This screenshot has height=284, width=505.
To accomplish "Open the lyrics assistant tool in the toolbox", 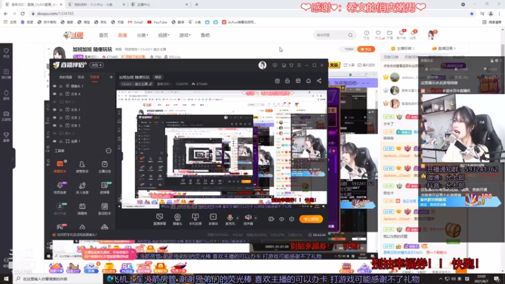I will [x=104, y=208].
